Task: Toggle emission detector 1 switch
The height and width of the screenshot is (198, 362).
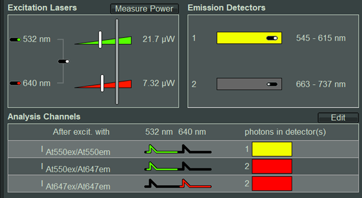Action: point(272,38)
